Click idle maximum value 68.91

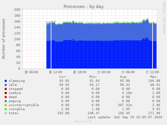(155, 85)
